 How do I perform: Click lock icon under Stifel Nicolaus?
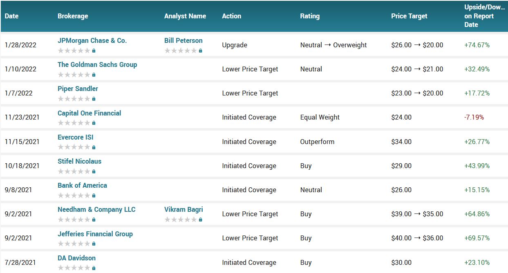[x=94, y=171]
